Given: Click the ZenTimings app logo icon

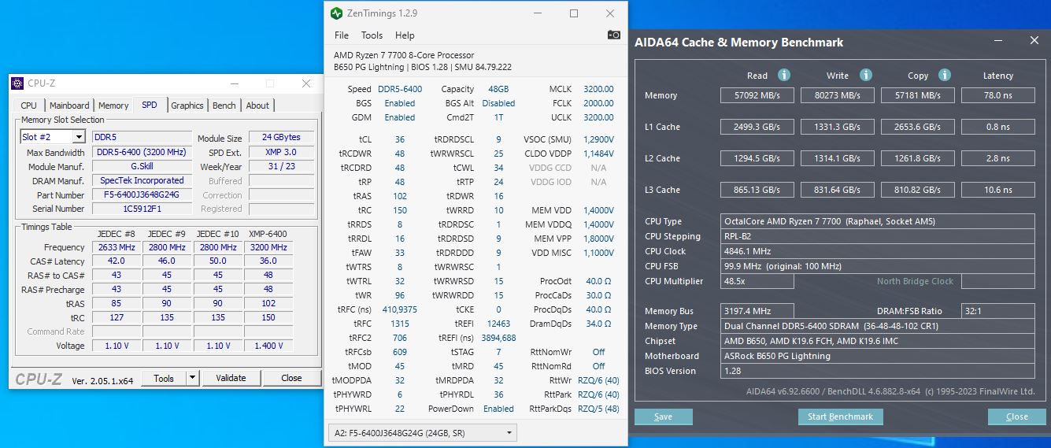Looking at the screenshot, I should tap(337, 13).
